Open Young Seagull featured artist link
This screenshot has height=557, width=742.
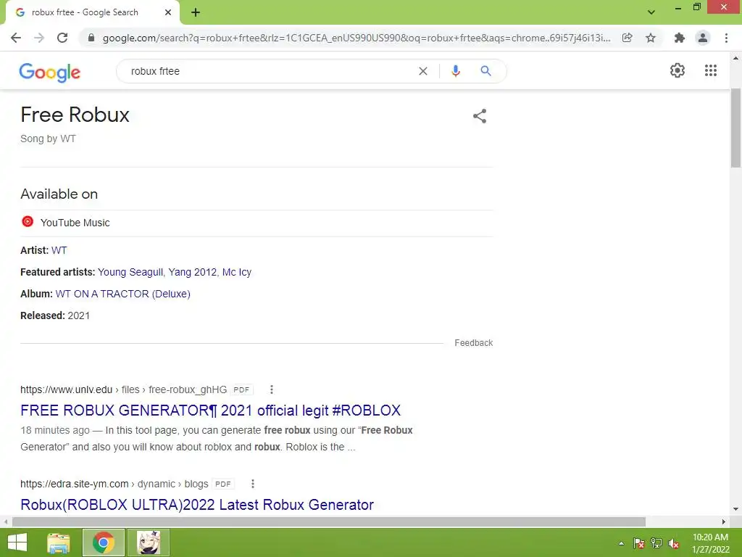[x=130, y=272]
